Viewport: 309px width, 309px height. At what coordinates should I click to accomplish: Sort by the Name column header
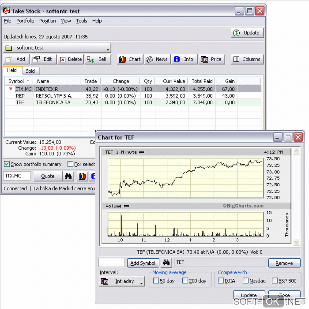(57, 81)
